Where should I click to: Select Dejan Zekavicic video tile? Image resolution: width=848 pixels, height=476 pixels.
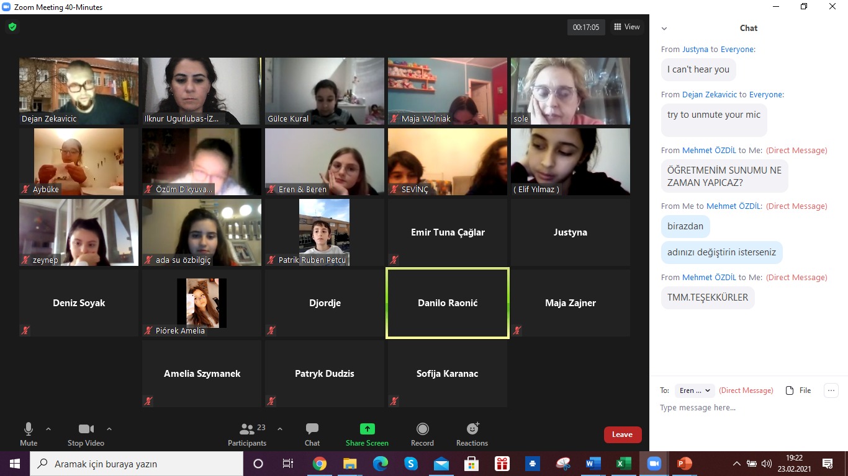click(x=79, y=91)
